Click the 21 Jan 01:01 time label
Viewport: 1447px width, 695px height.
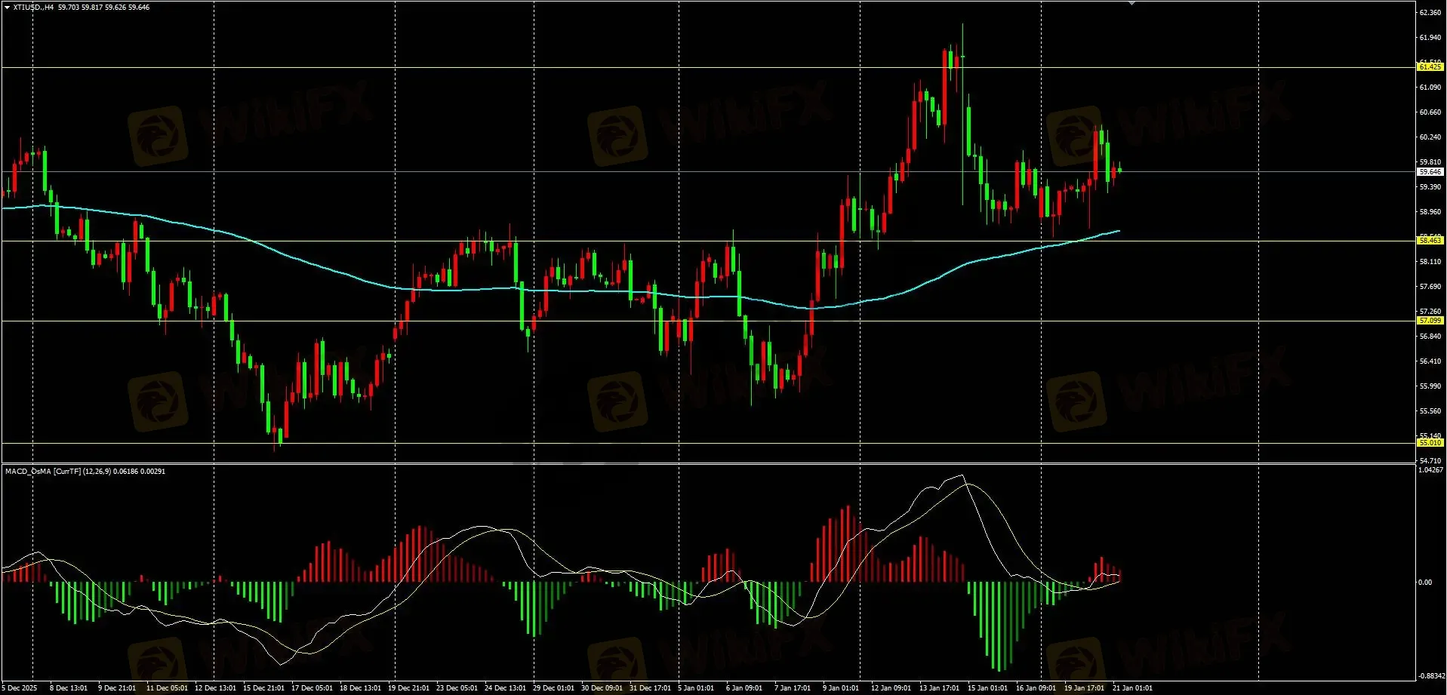tap(1132, 688)
